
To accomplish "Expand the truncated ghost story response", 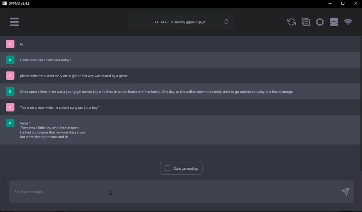I will (x=156, y=91).
